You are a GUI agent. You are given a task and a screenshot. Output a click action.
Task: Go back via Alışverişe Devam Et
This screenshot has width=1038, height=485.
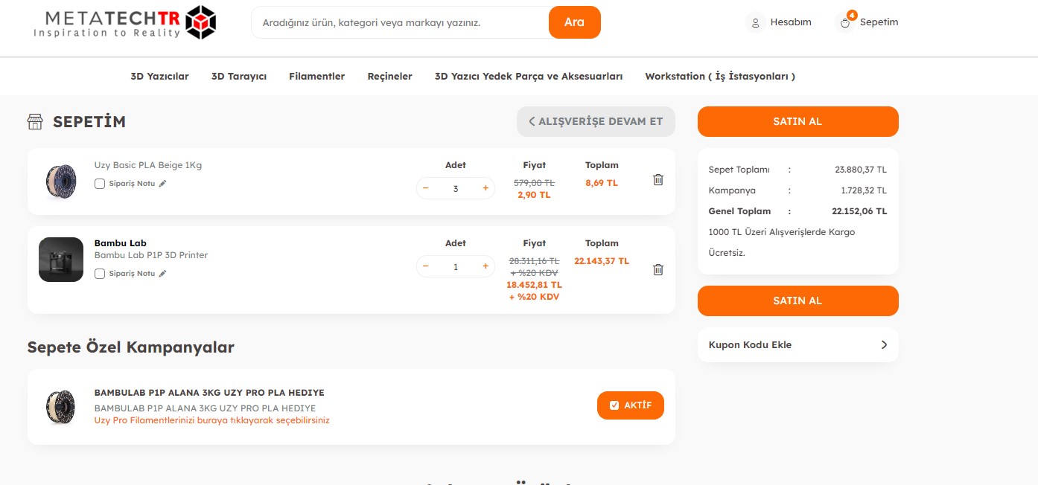coord(596,122)
